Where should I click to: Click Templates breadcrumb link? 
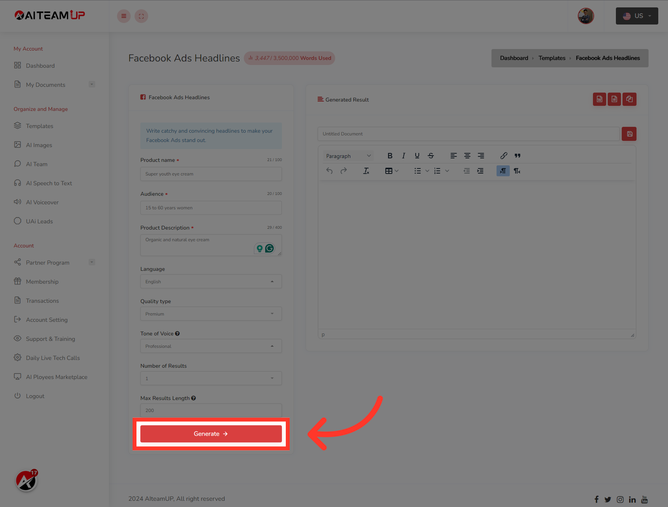tap(552, 58)
